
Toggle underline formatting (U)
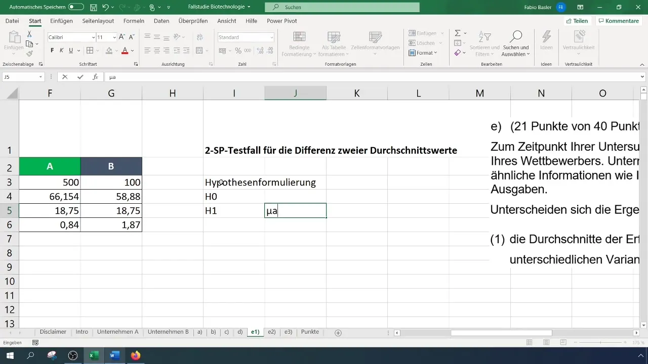pyautogui.click(x=71, y=51)
